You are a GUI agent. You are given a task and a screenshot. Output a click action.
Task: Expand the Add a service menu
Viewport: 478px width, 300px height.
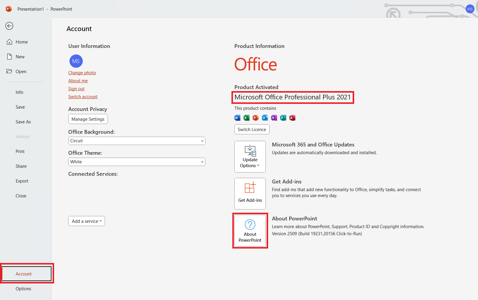click(86, 221)
